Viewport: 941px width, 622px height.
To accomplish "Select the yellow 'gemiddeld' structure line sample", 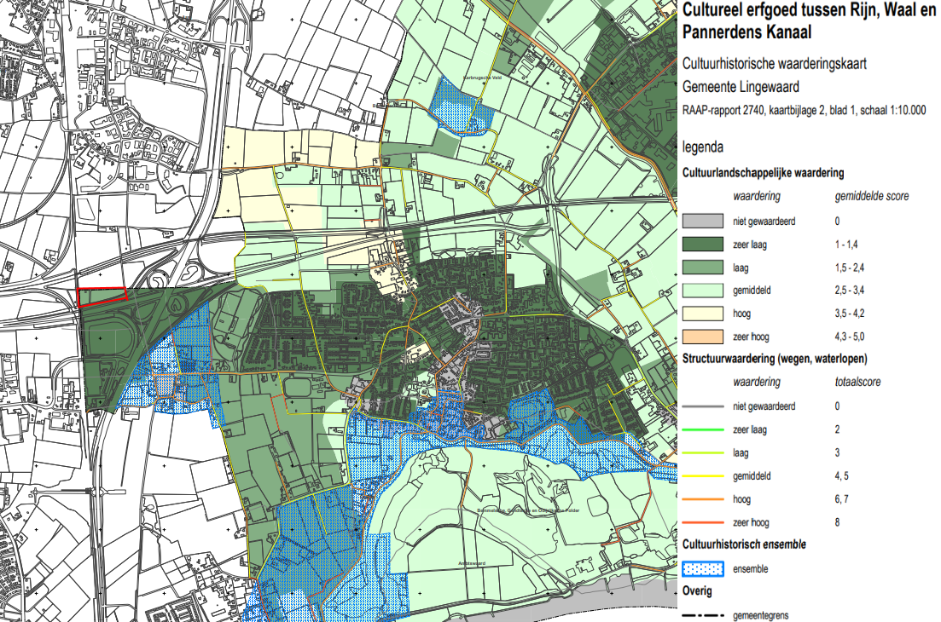I will point(703,475).
